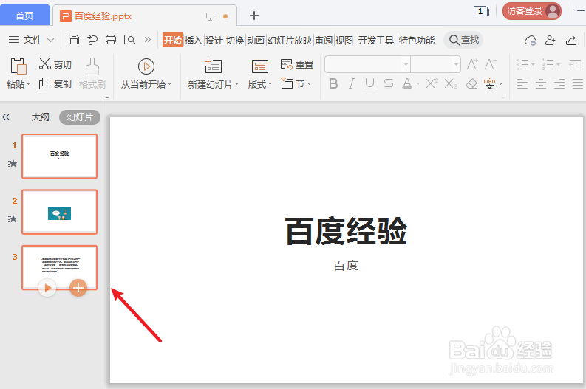Align text left
Viewport: 586px width, 389px height.
(522, 83)
